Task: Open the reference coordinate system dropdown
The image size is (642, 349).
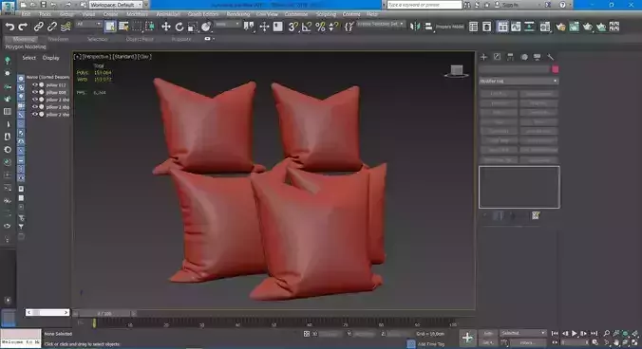Action: (227, 25)
